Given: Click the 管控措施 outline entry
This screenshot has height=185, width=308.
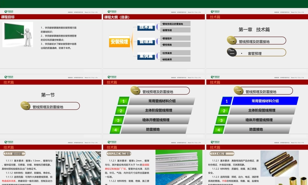Looking at the screenshot, I should pyautogui.click(x=175, y=45).
